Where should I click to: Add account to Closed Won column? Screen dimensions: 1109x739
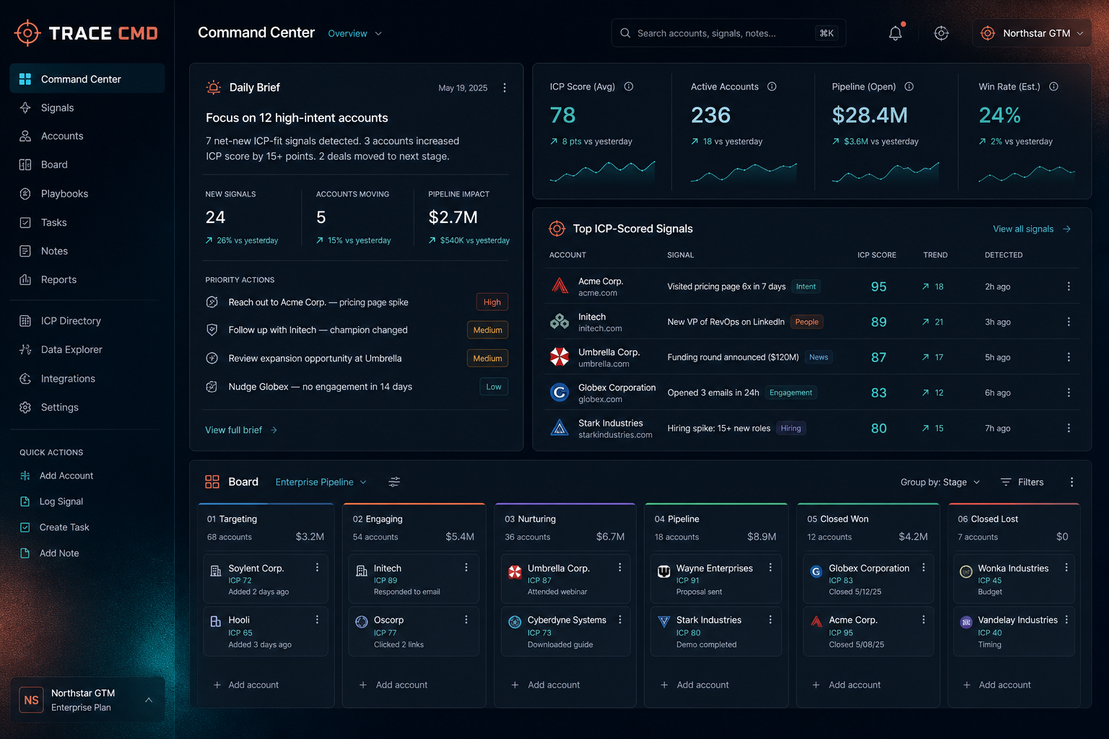[x=846, y=685]
